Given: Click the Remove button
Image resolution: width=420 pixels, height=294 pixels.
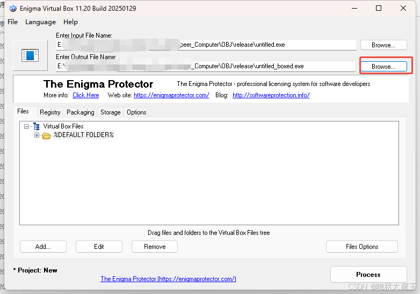Looking at the screenshot, I should pyautogui.click(x=155, y=247).
